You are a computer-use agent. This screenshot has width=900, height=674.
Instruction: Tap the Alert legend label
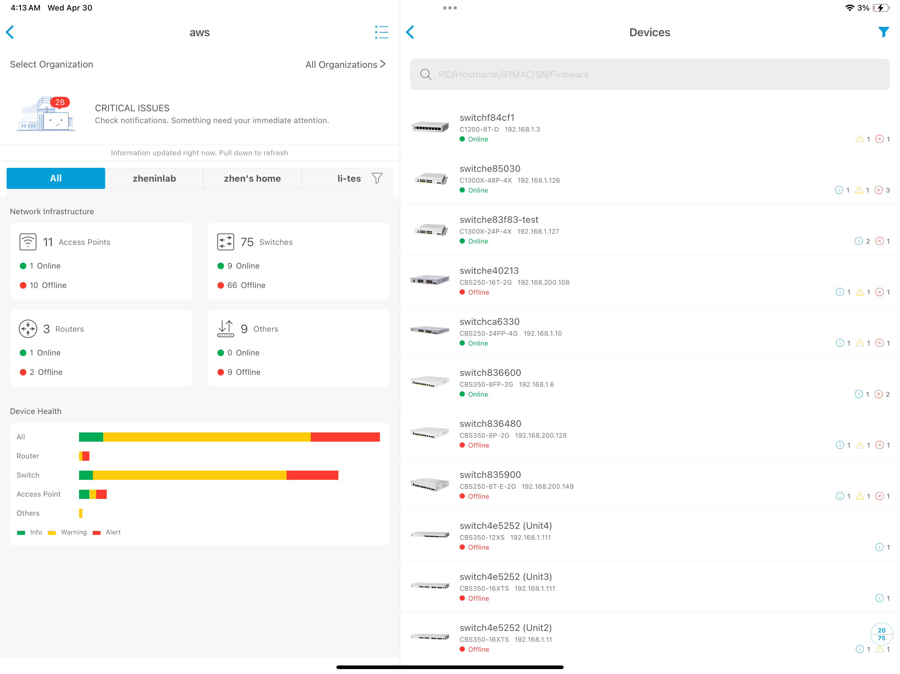pos(113,532)
